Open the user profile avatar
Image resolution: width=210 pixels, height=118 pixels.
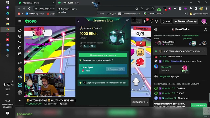coord(204,21)
